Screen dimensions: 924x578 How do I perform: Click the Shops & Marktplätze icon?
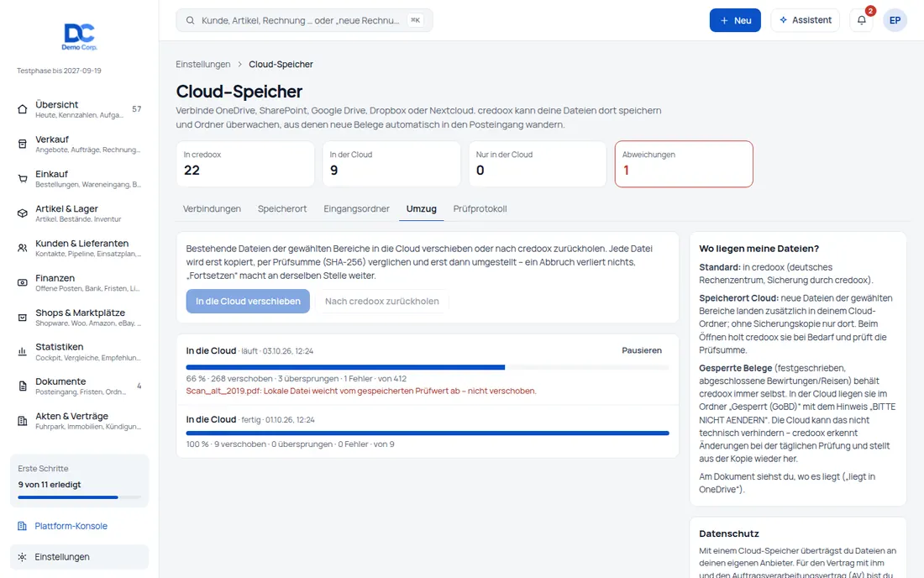point(23,318)
